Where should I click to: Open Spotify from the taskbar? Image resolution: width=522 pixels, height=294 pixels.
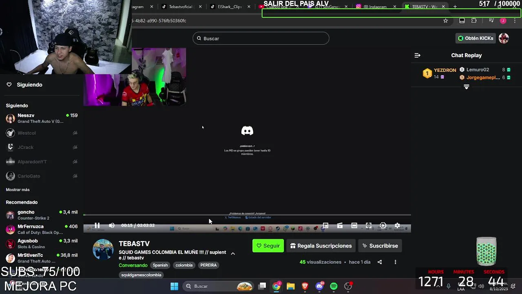334,286
